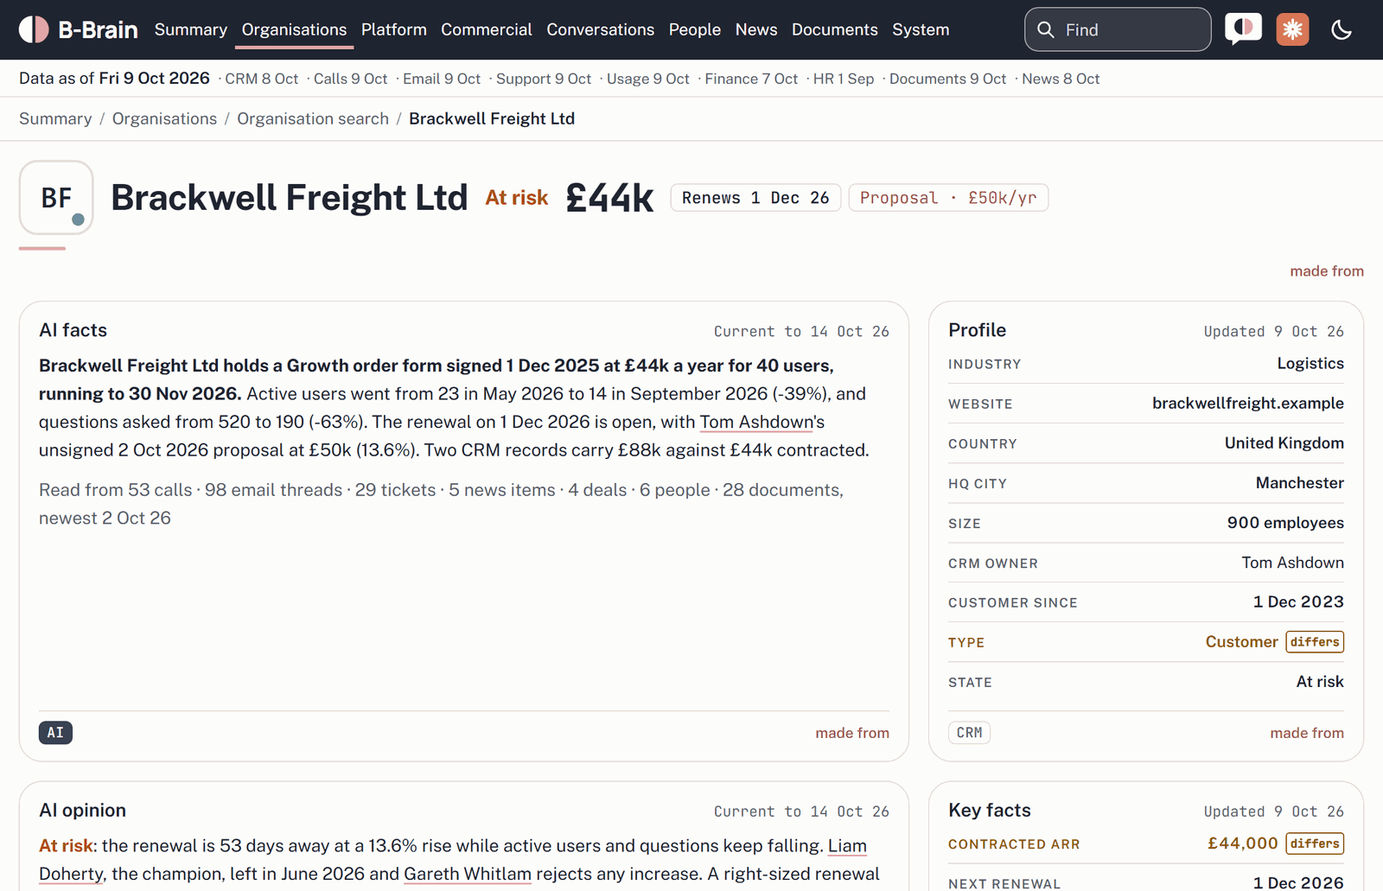
Task: Open Tom Ashdown link in AI facts
Action: tap(756, 422)
